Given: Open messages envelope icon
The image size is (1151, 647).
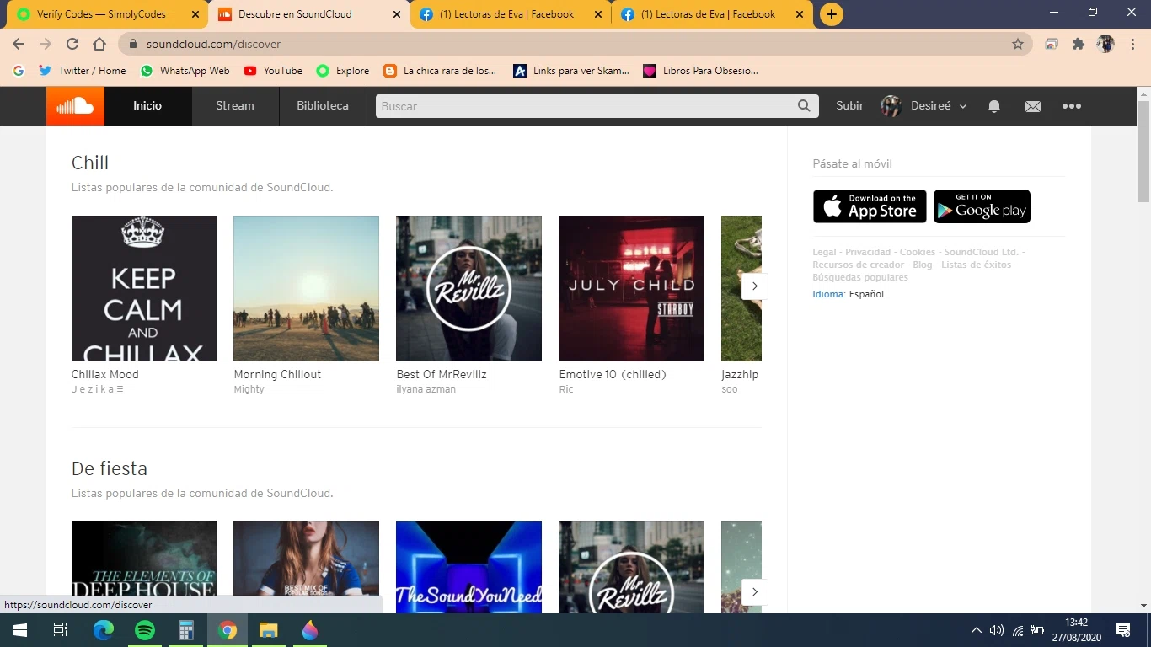Looking at the screenshot, I should pos(1033,106).
